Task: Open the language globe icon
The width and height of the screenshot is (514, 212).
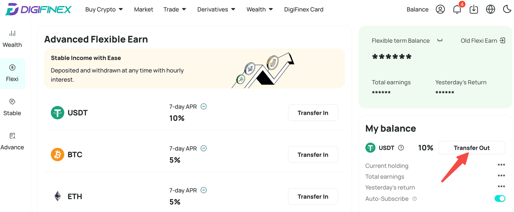Action: tap(490, 9)
